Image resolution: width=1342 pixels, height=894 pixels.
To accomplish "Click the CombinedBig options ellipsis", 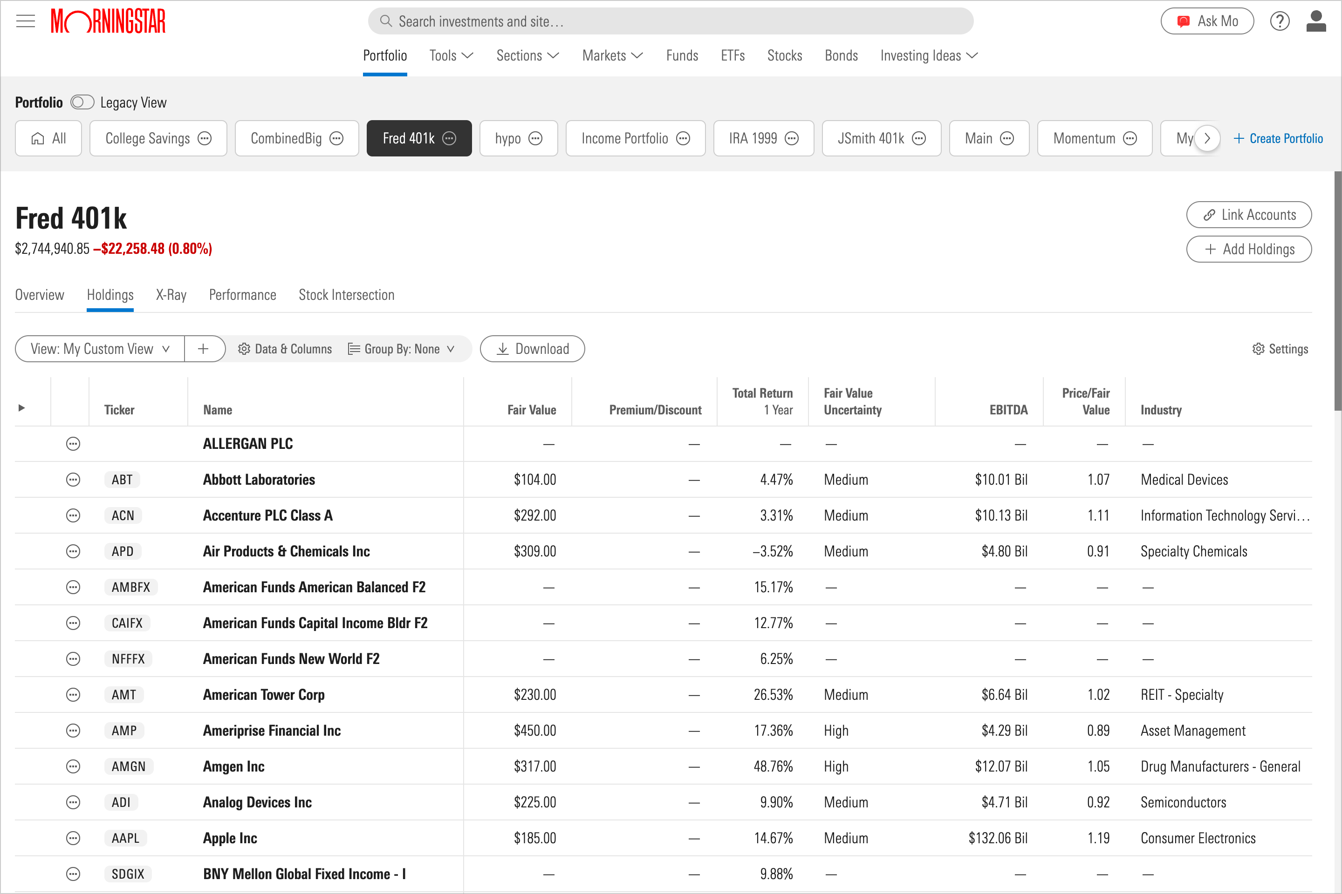I will pos(336,139).
